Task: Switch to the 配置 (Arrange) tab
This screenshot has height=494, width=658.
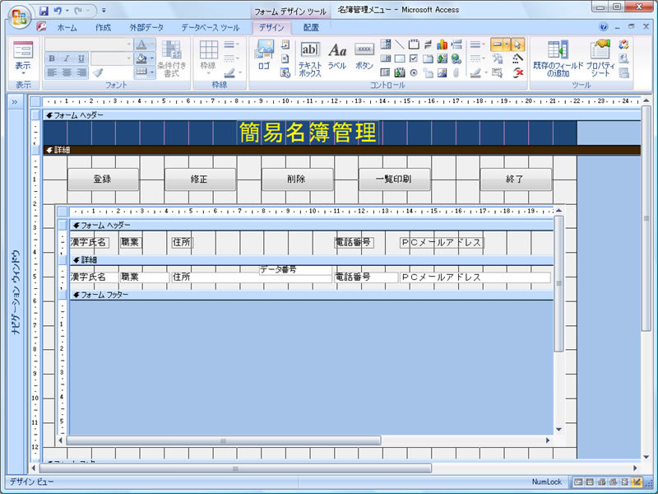Action: click(311, 27)
